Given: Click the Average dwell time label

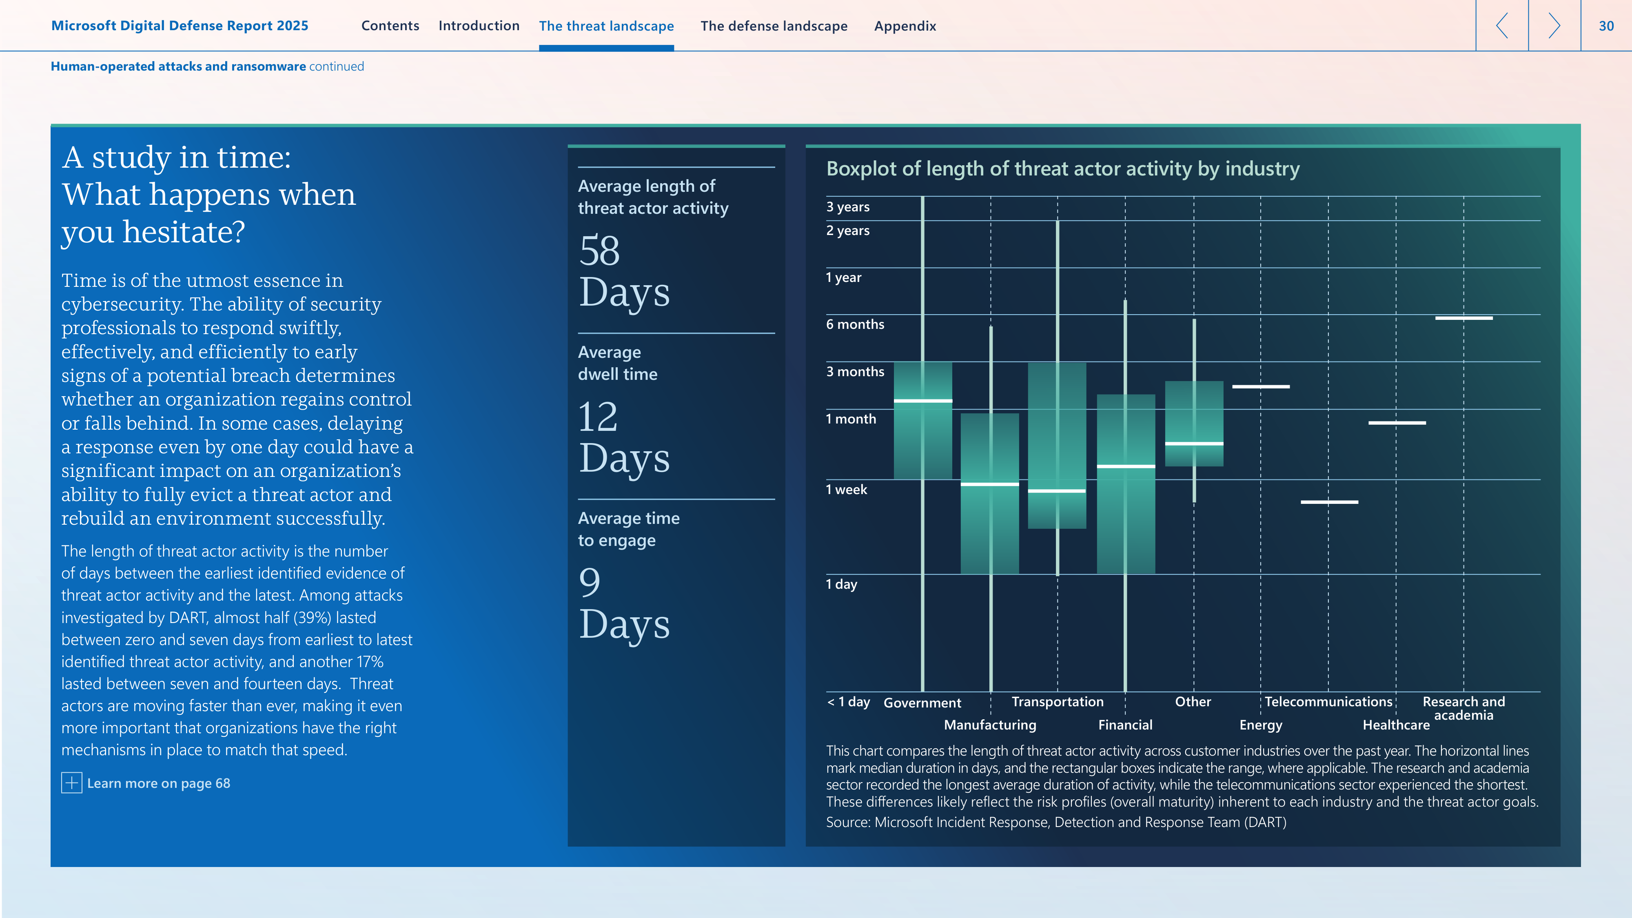Looking at the screenshot, I should (x=618, y=363).
